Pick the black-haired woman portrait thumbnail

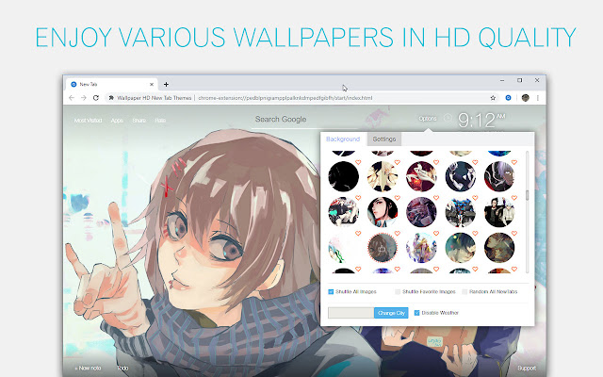pyautogui.click(x=383, y=212)
